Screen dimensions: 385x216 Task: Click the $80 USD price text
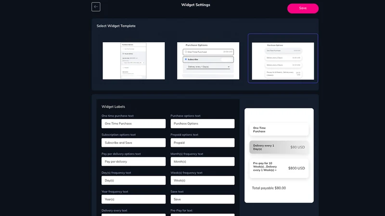[x=297, y=147]
